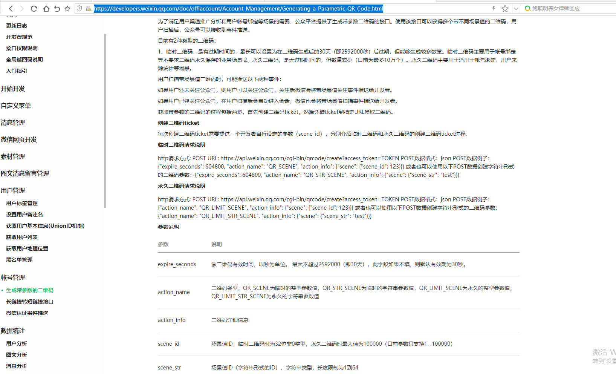Click the 创建二维码ticket heading
Image resolution: width=616 pixels, height=374 pixels.
point(179,123)
